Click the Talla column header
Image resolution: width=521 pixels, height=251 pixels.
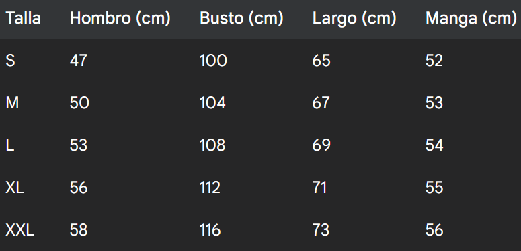click(24, 18)
